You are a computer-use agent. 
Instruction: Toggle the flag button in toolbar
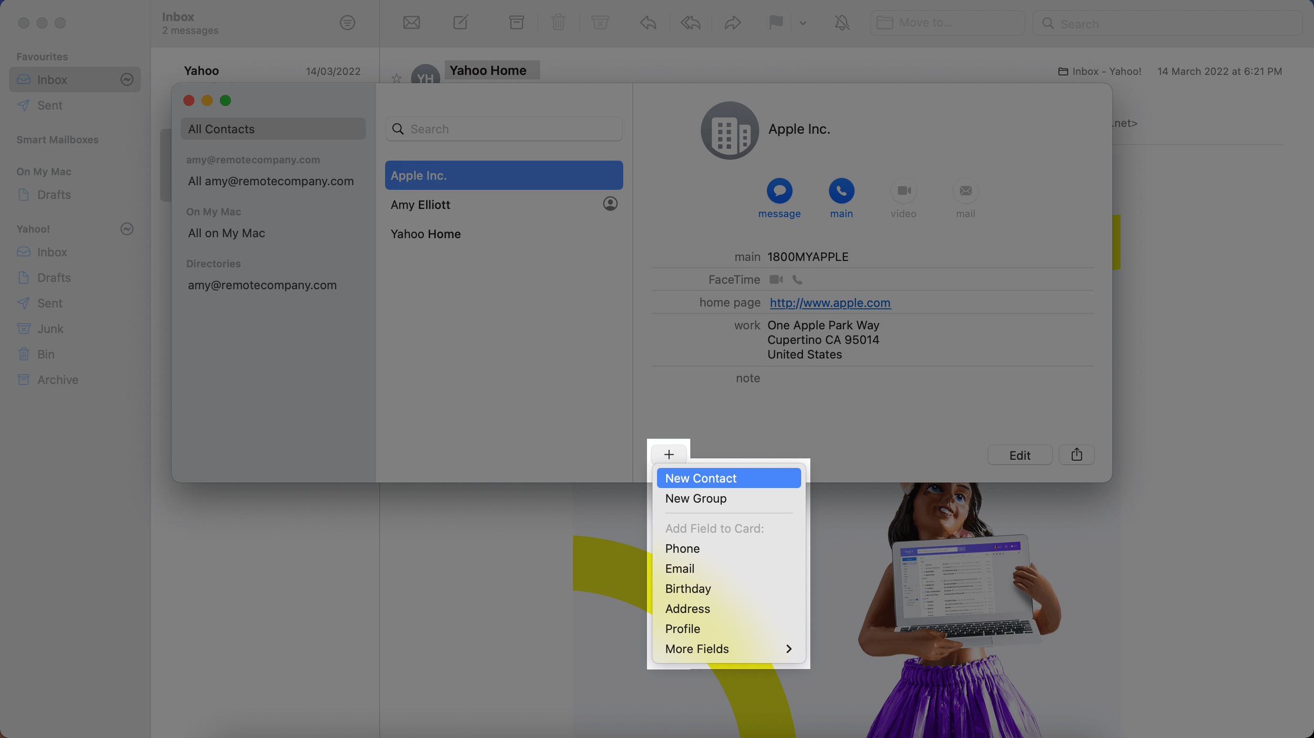[775, 23]
